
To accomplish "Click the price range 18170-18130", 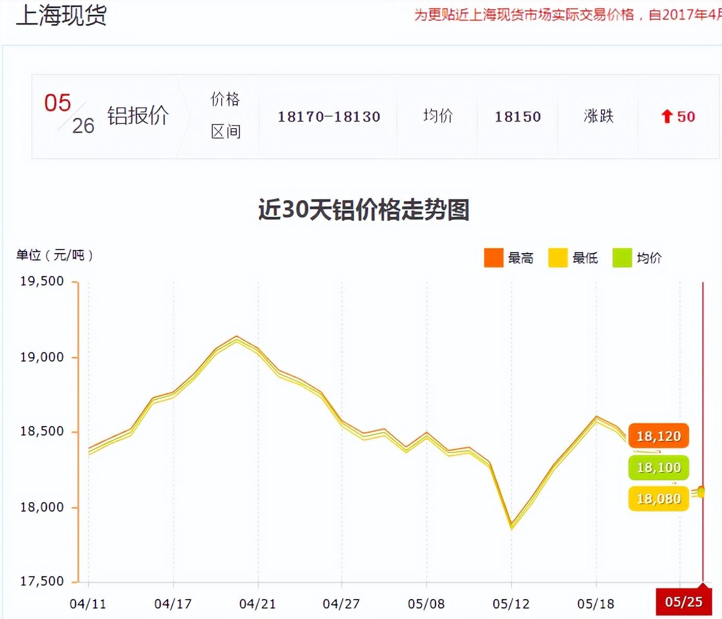I will click(x=329, y=117).
